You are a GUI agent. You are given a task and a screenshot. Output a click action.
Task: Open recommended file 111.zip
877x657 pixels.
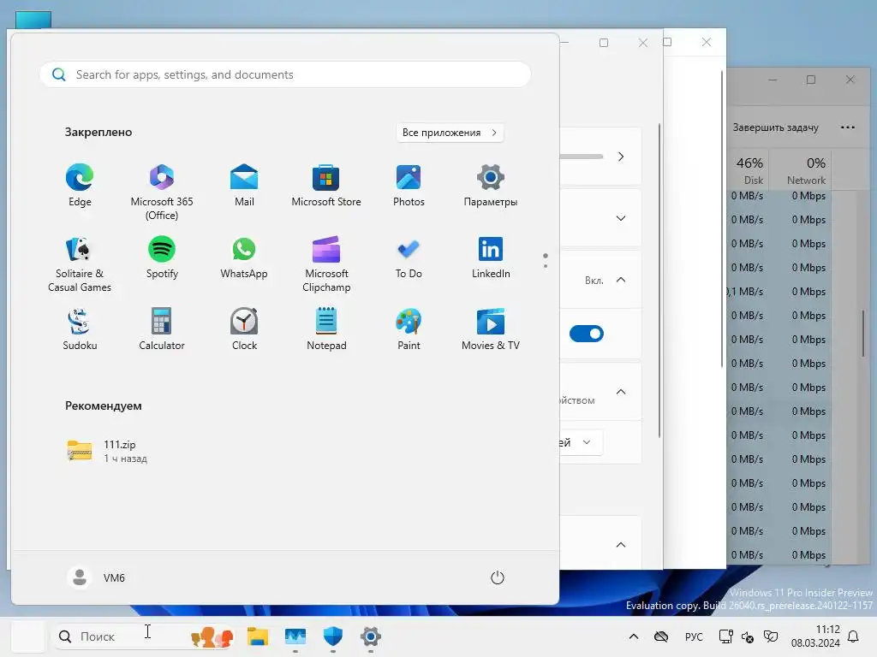(x=107, y=451)
